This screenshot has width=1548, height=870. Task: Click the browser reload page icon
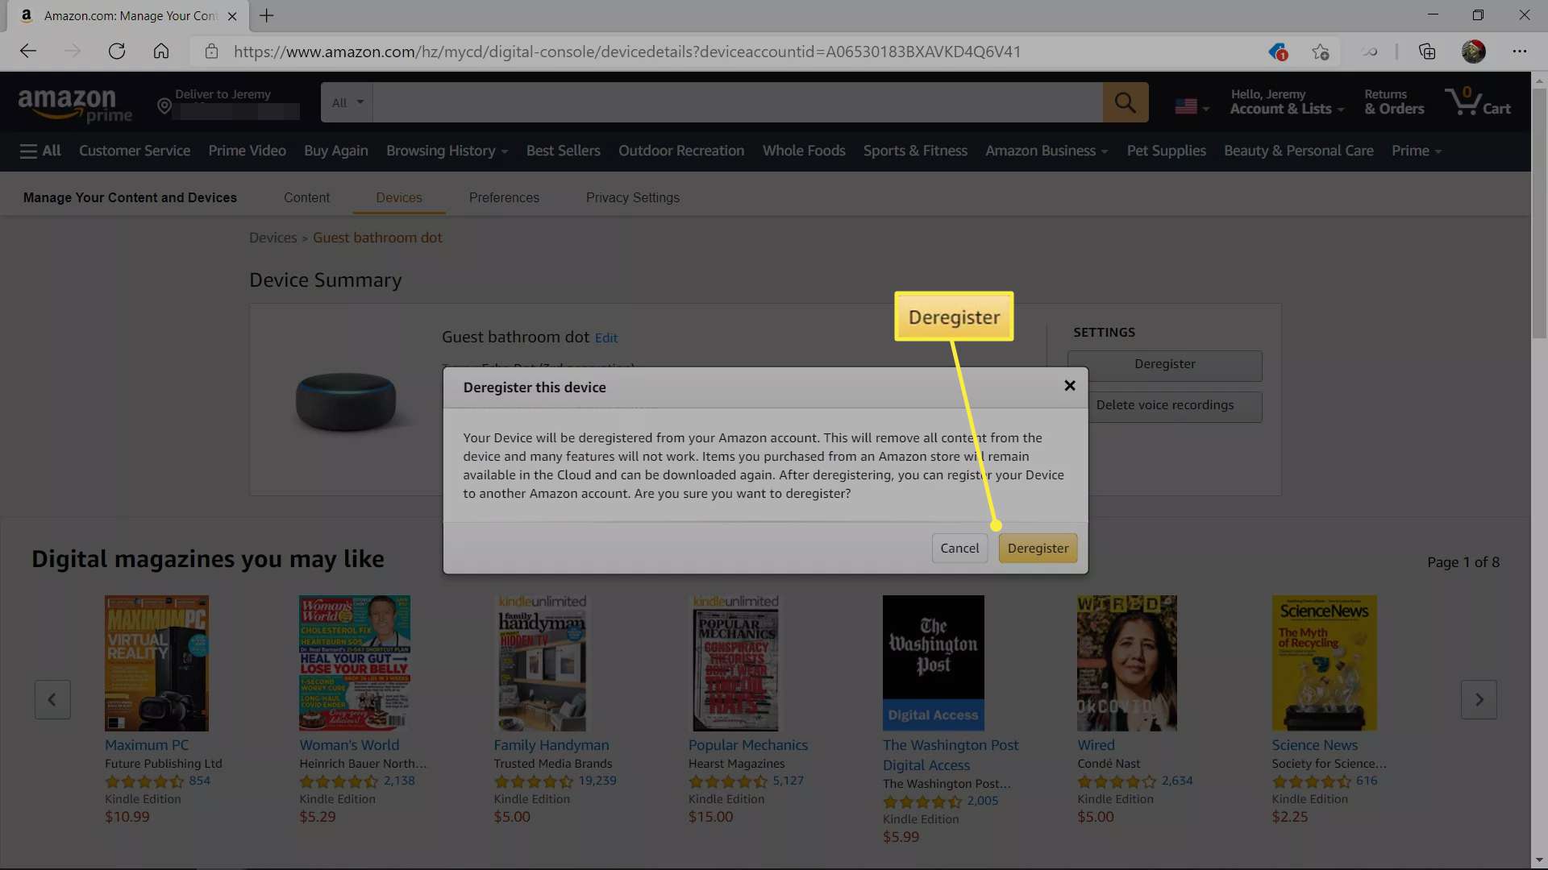(116, 51)
